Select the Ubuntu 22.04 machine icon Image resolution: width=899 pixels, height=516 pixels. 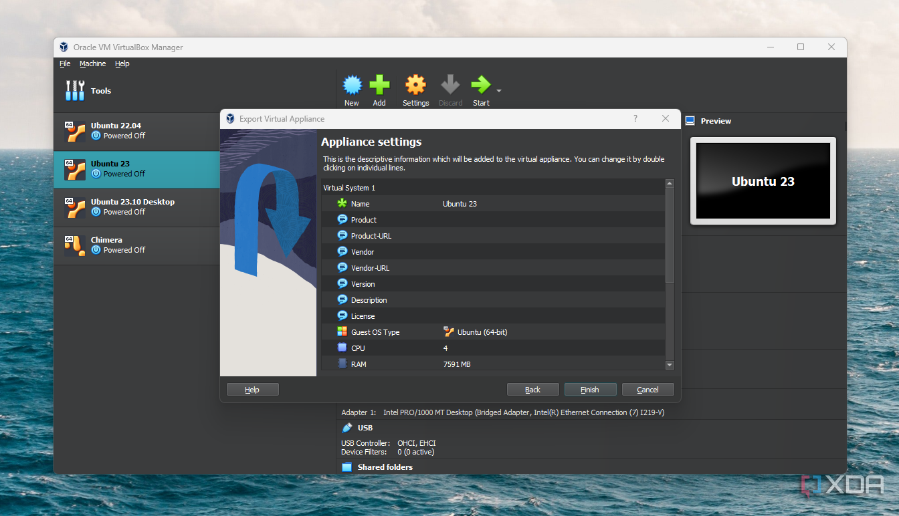[75, 131]
